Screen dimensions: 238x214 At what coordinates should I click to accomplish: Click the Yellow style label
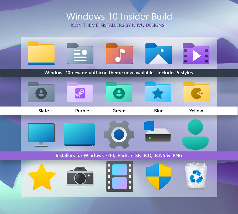[x=196, y=111]
